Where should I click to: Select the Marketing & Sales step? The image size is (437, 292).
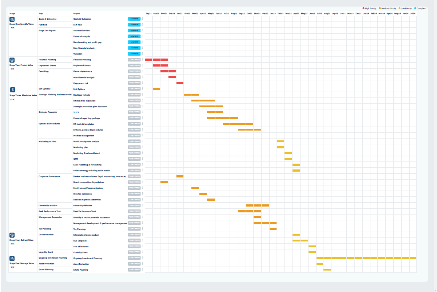click(x=47, y=141)
